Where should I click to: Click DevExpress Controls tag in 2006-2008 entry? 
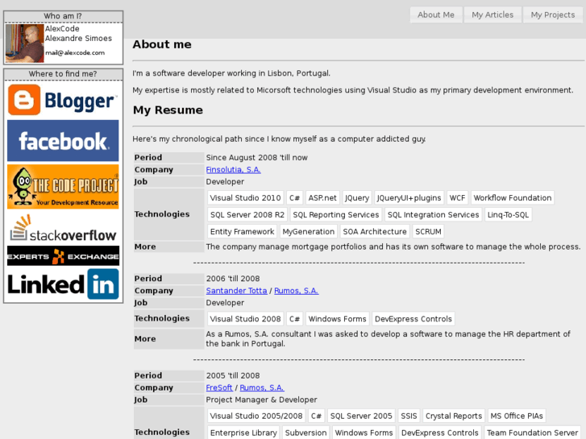414,319
